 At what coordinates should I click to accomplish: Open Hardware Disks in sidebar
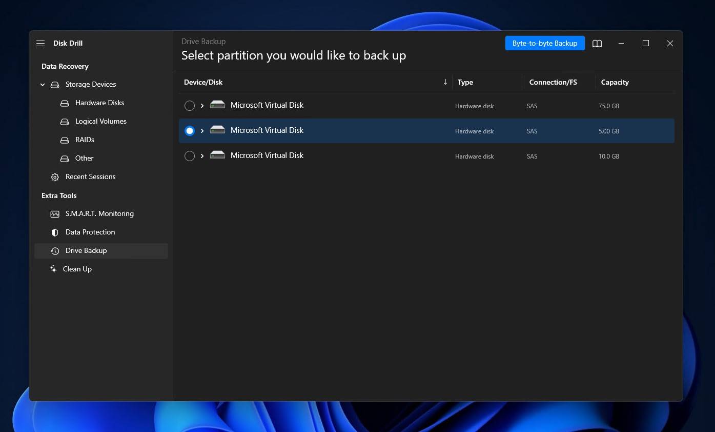pos(99,103)
